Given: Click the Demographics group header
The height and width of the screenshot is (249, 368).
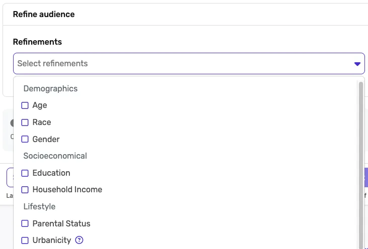Looking at the screenshot, I should click(x=50, y=89).
